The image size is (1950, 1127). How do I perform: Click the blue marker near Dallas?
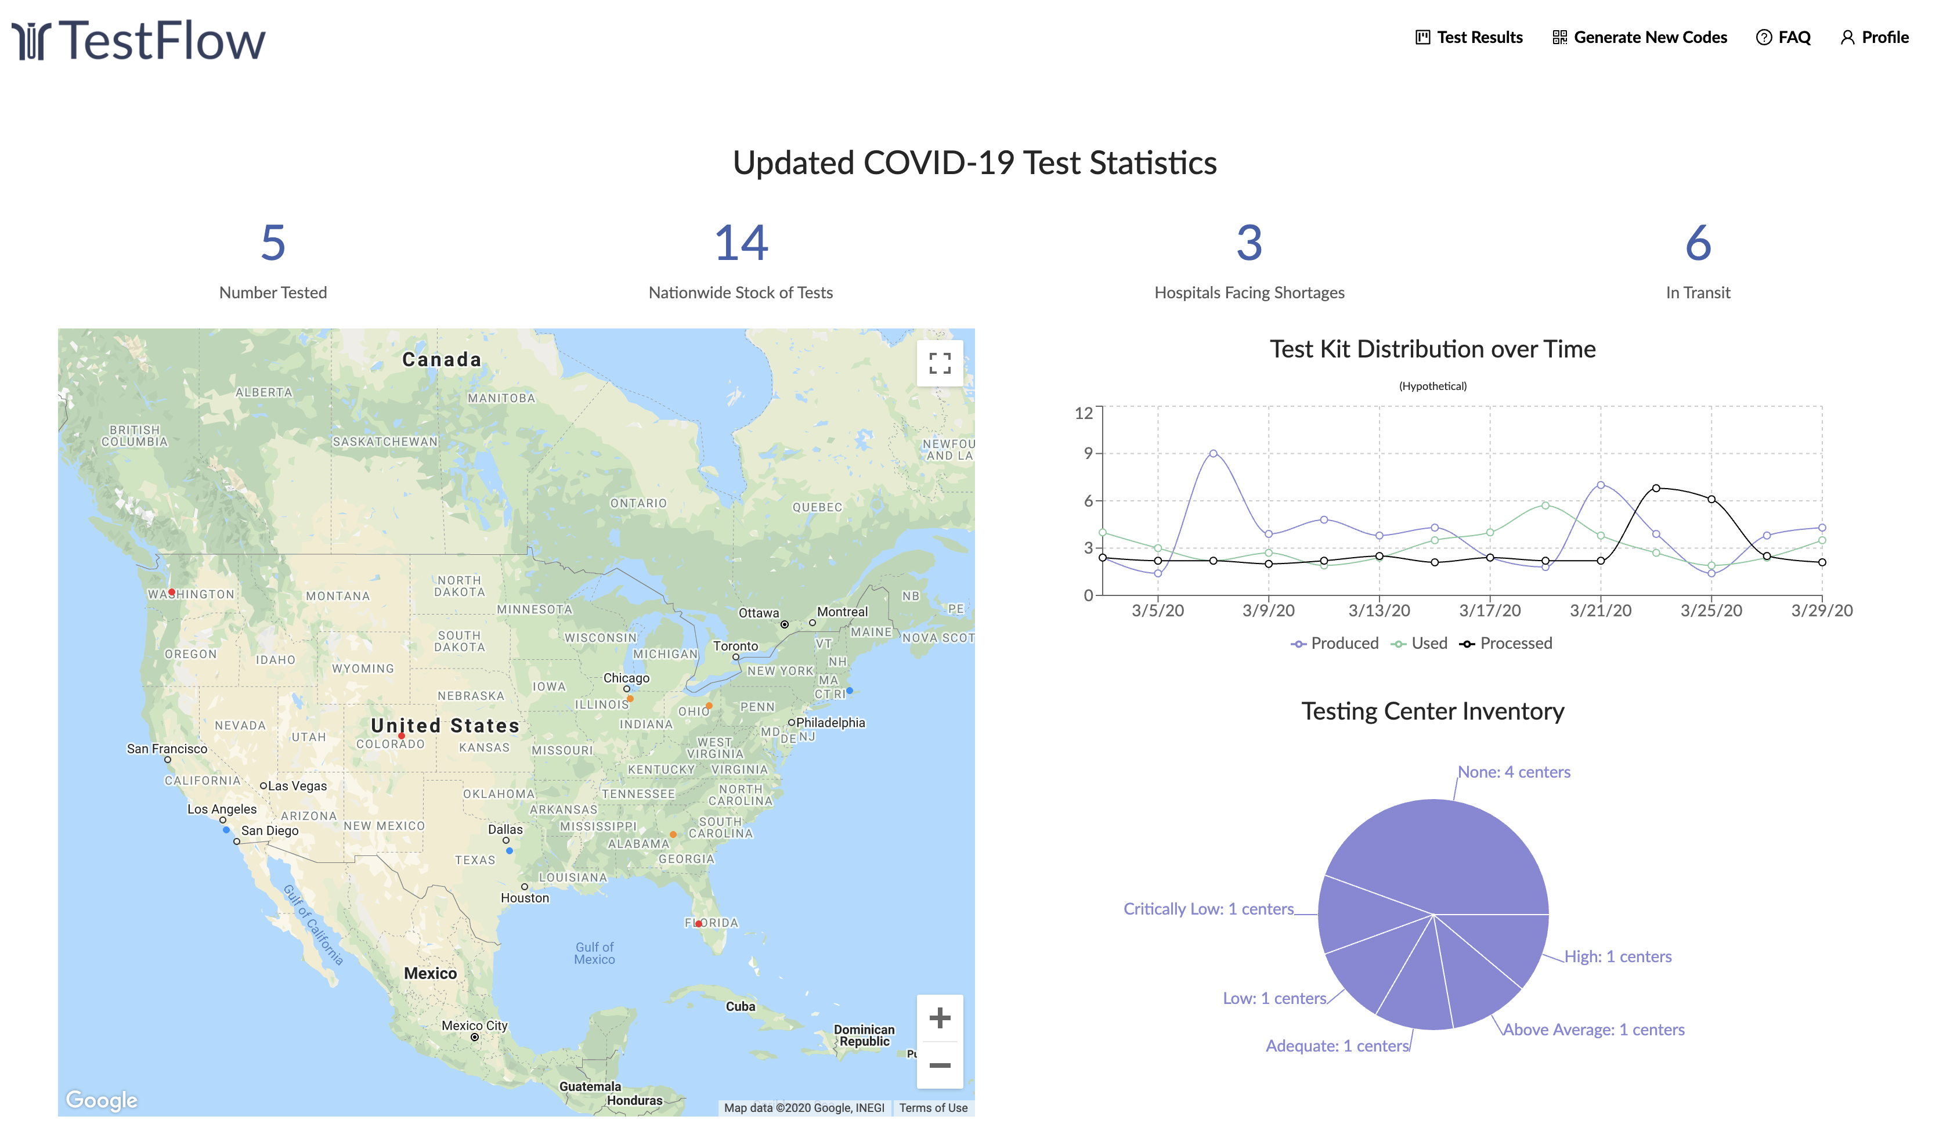pos(509,851)
